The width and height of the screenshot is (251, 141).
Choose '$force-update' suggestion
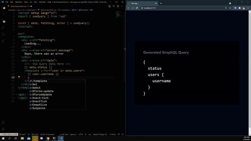[x=57, y=91]
